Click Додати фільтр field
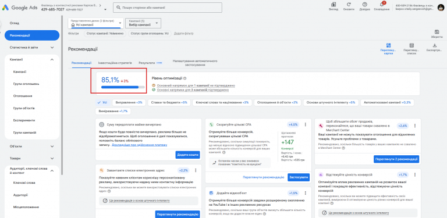The image size is (447, 218). point(183,34)
